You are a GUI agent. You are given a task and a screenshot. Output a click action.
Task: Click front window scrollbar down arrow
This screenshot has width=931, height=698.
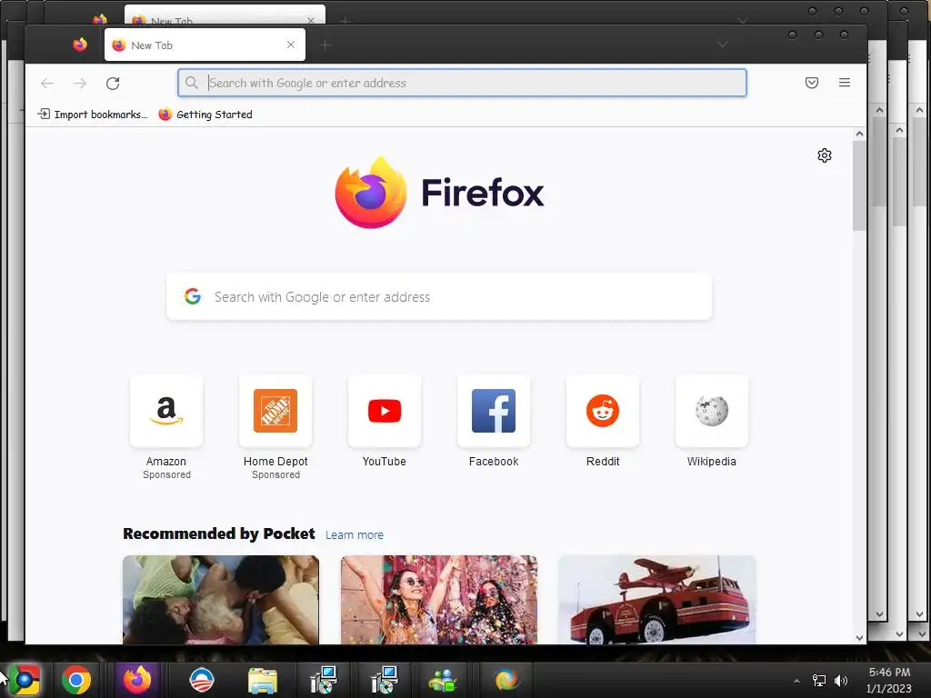pos(859,637)
